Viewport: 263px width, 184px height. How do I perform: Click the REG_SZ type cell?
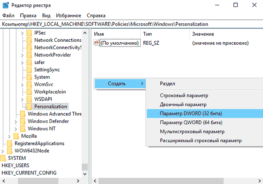tap(151, 43)
